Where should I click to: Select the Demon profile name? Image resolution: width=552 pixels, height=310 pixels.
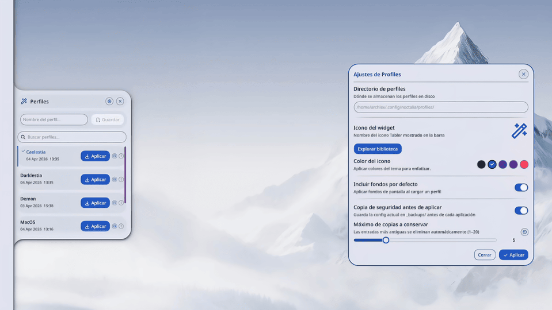coord(28,199)
